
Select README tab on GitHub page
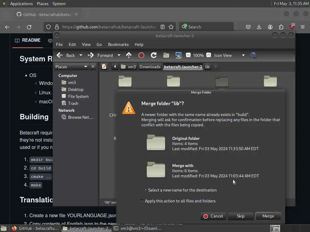28,40
